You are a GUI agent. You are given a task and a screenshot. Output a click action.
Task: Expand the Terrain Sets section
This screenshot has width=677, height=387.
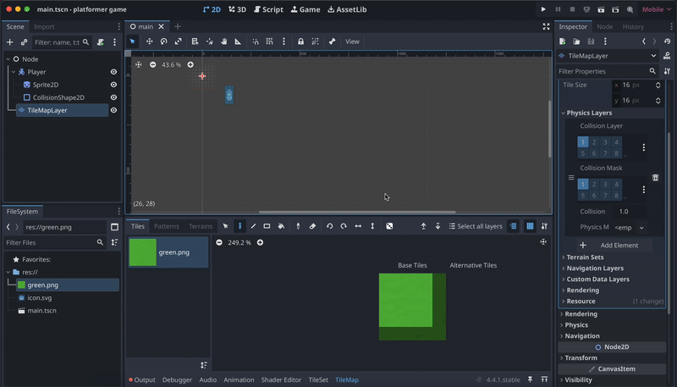586,257
